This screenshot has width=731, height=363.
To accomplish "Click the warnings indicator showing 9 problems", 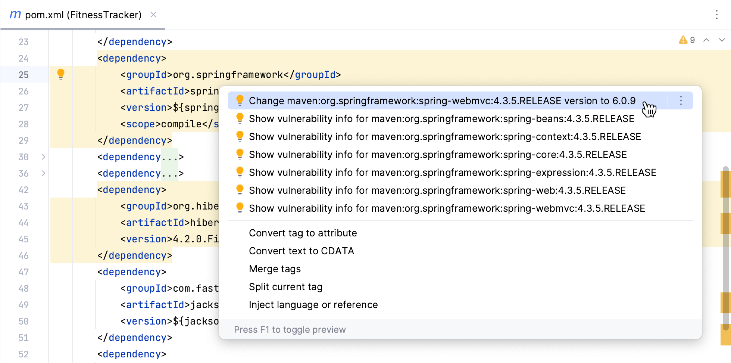I will (x=687, y=40).
